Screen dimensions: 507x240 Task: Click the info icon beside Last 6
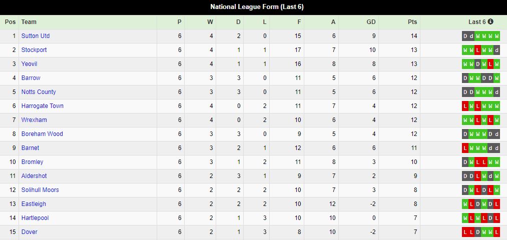pyautogui.click(x=490, y=21)
